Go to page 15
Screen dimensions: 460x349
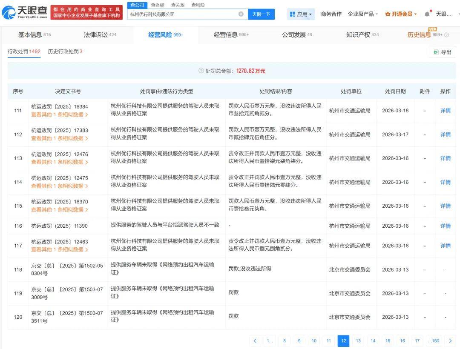pos(388,340)
